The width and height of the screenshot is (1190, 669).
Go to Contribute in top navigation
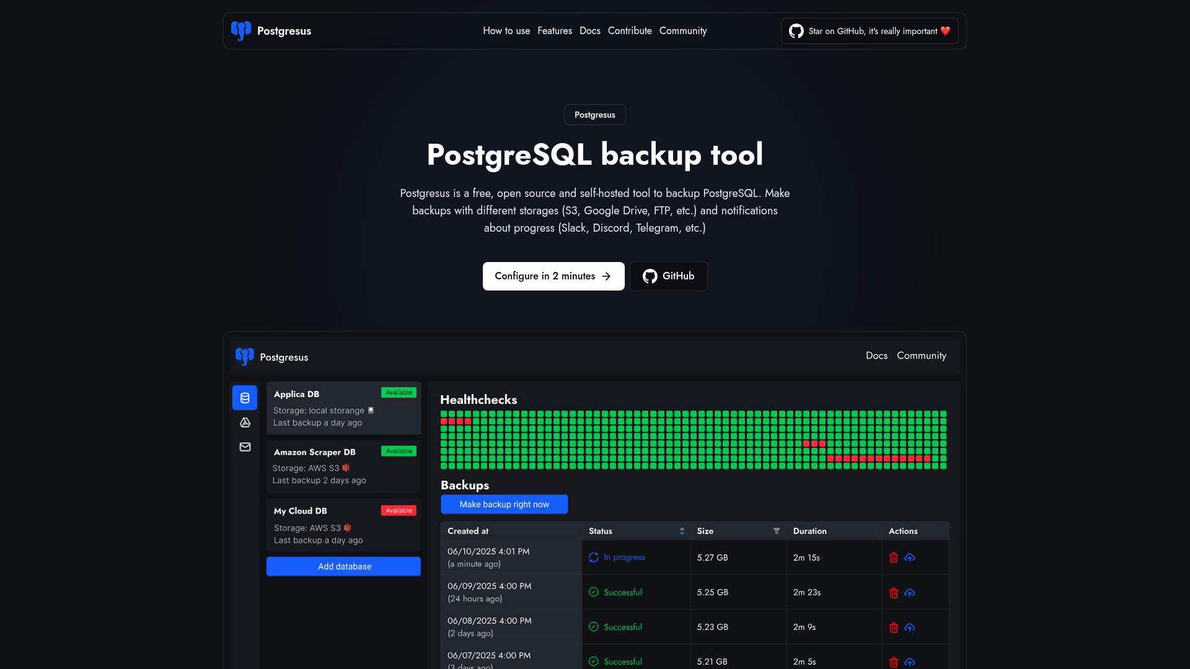[x=629, y=31]
